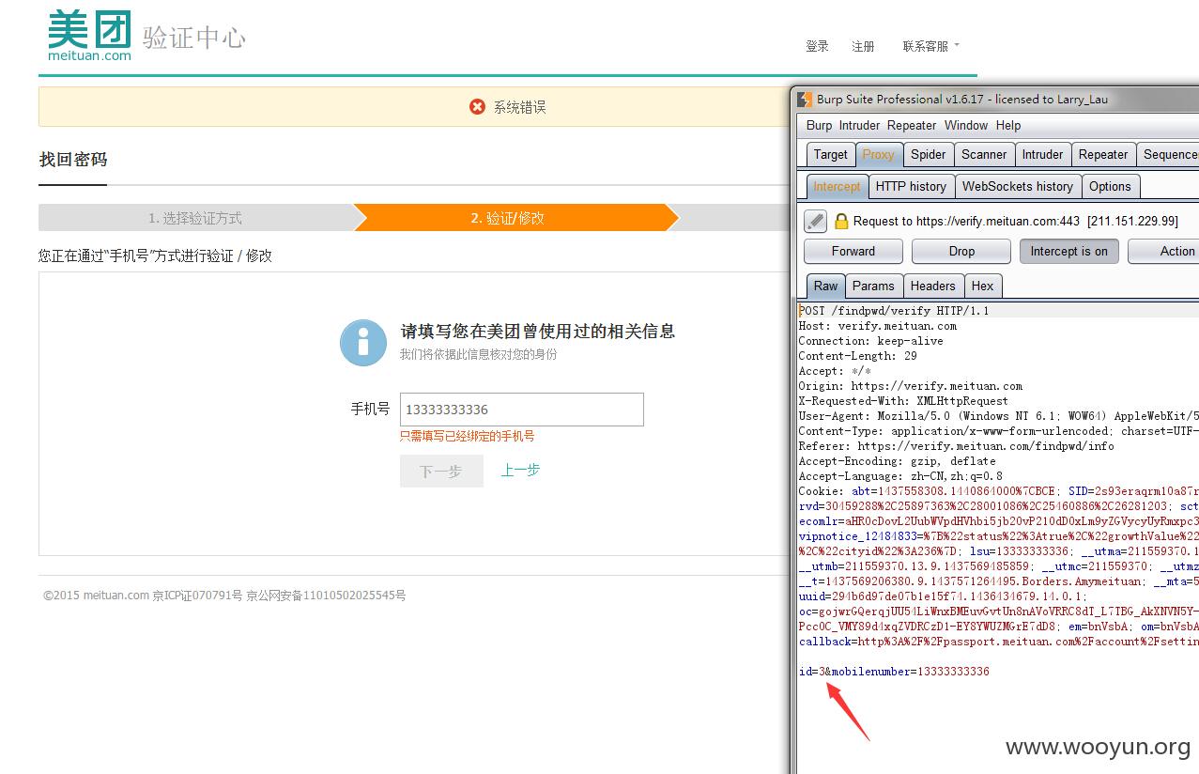The height and width of the screenshot is (774, 1199).
Task: Click the 京ICP证070791号 footer text
Action: [x=197, y=596]
